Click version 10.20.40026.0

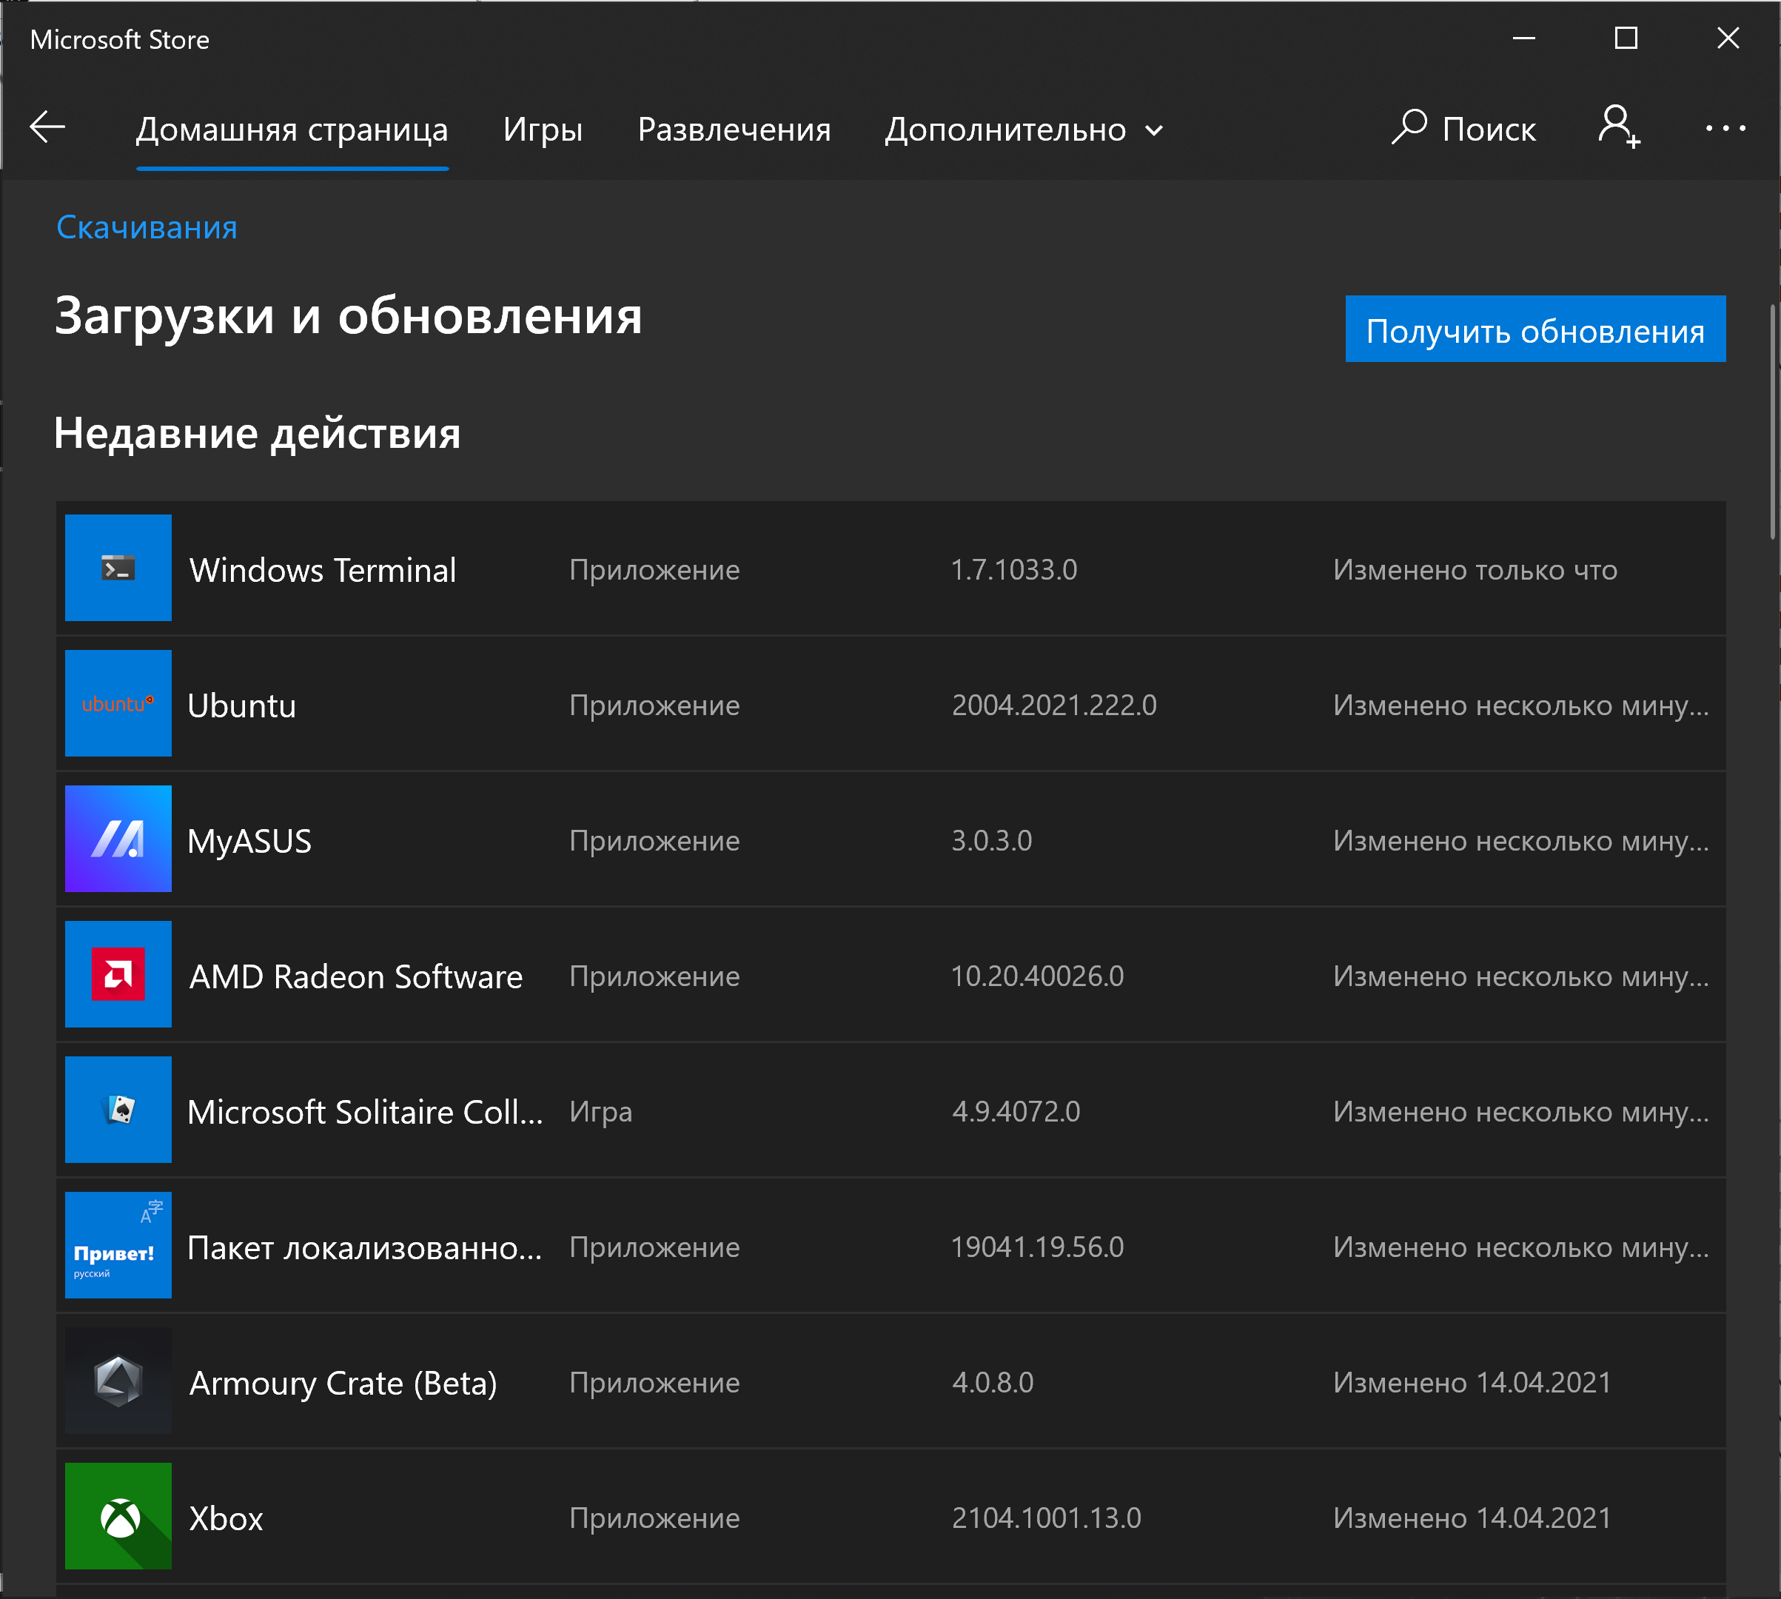[x=1038, y=975]
